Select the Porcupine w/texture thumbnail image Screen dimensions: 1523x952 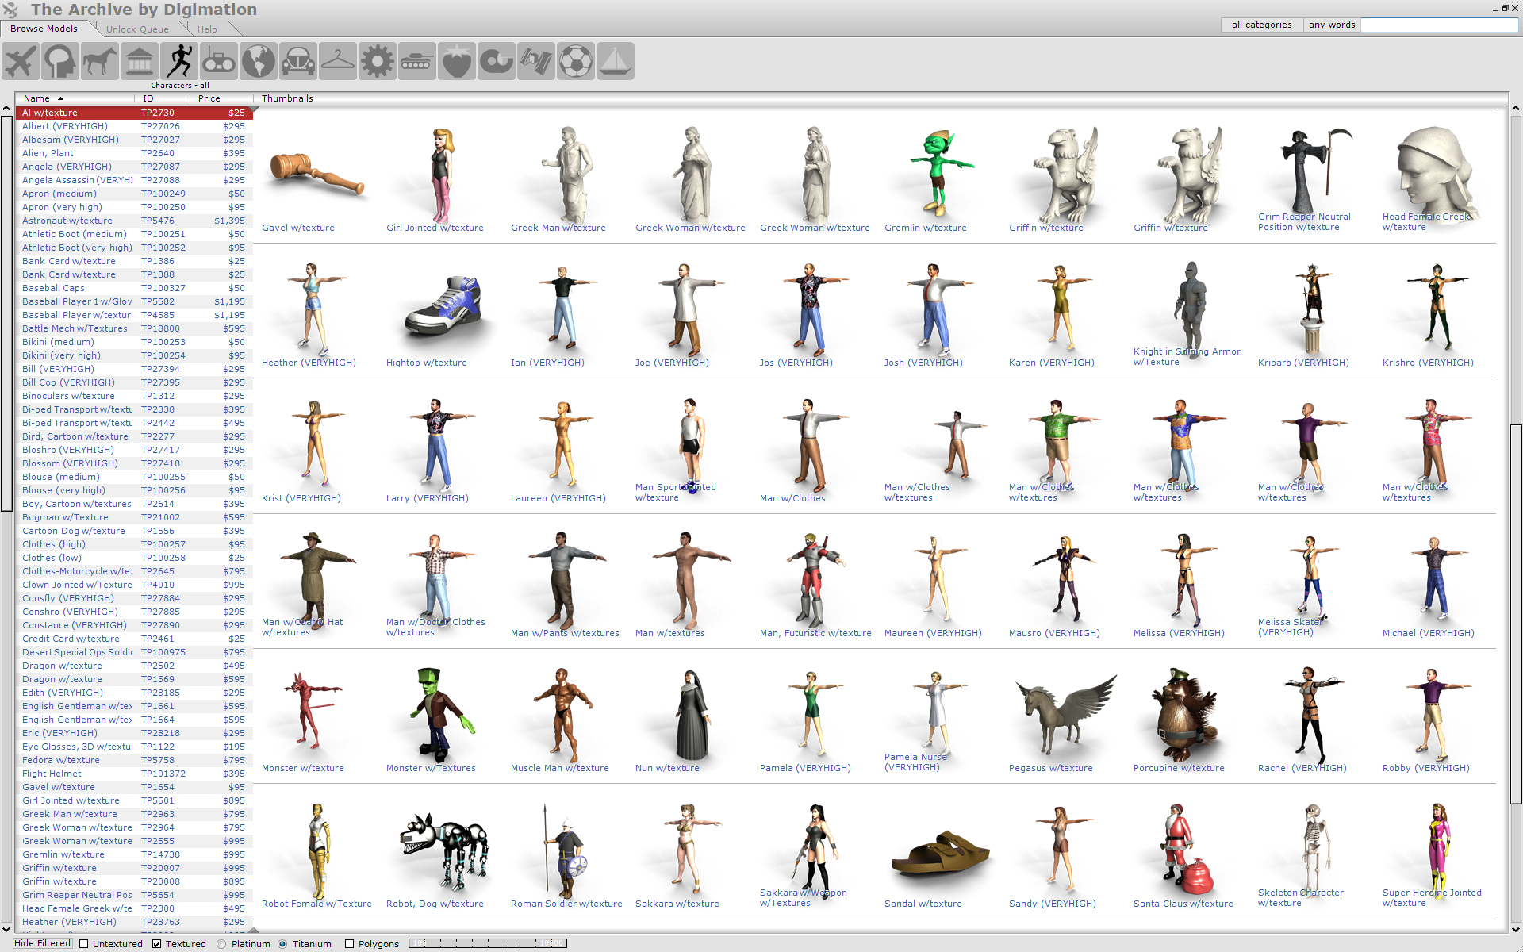tap(1183, 714)
